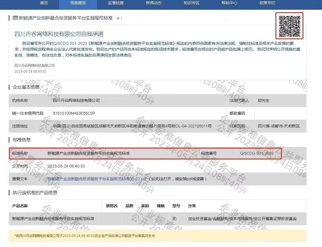This screenshot has width=322, height=247.
Task: Click the page title 新能源产业创新融合投资服务平台实施规范标准
Action: click(x=66, y=18)
